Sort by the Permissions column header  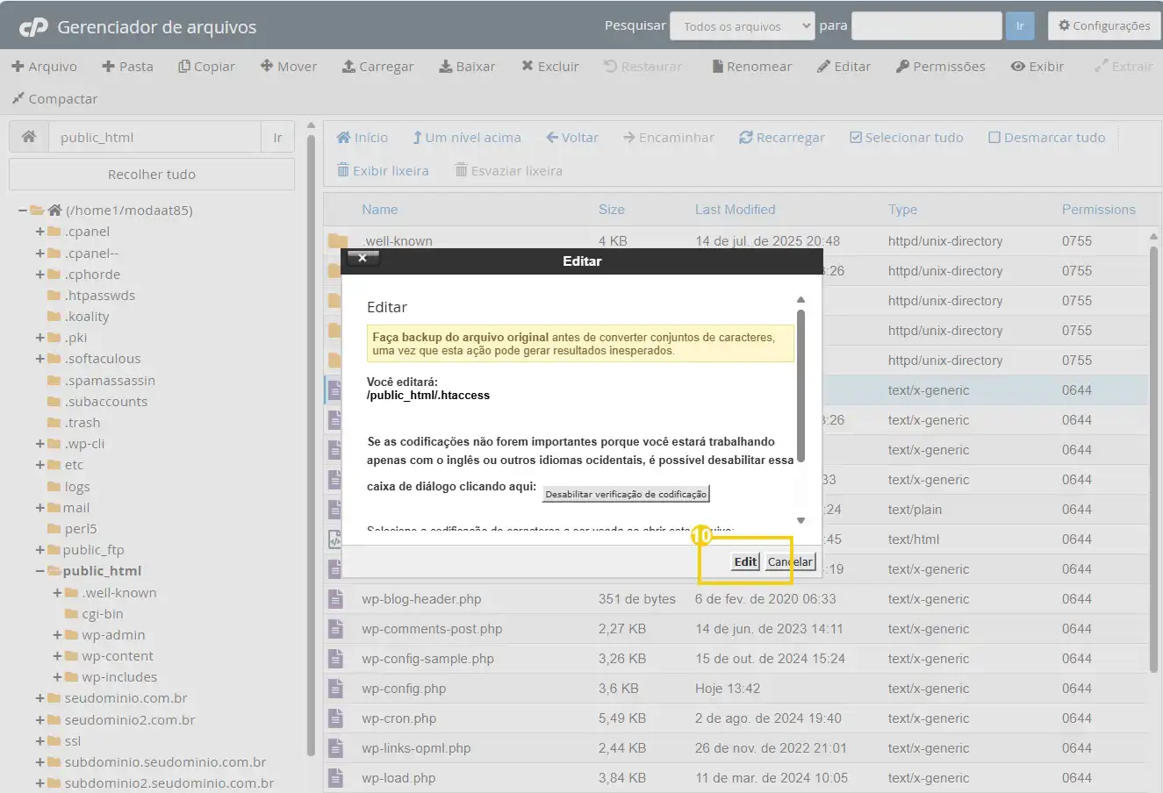click(x=1099, y=210)
